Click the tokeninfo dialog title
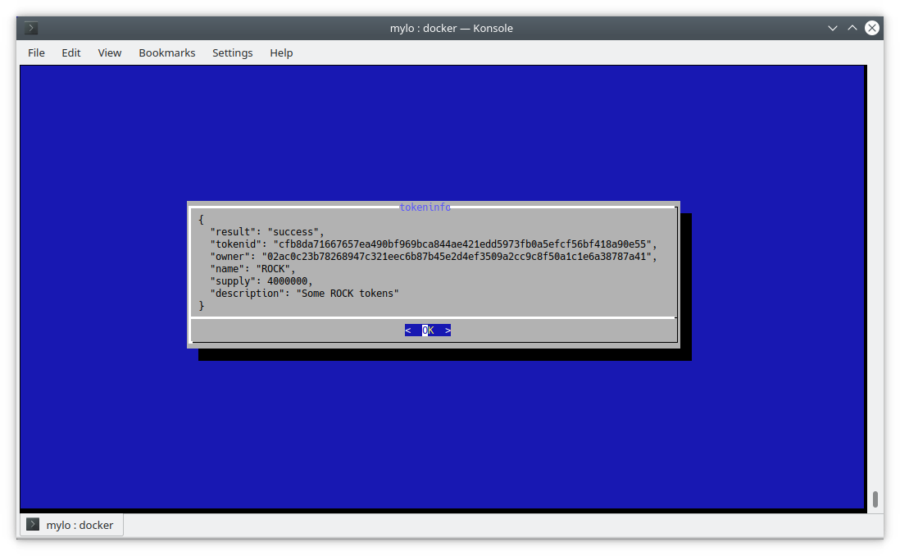 click(x=425, y=207)
